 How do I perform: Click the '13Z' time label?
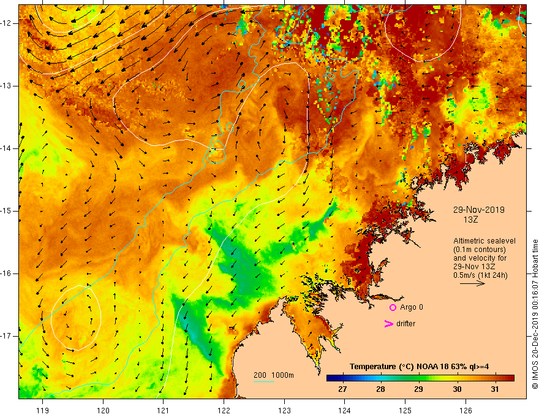(470, 220)
